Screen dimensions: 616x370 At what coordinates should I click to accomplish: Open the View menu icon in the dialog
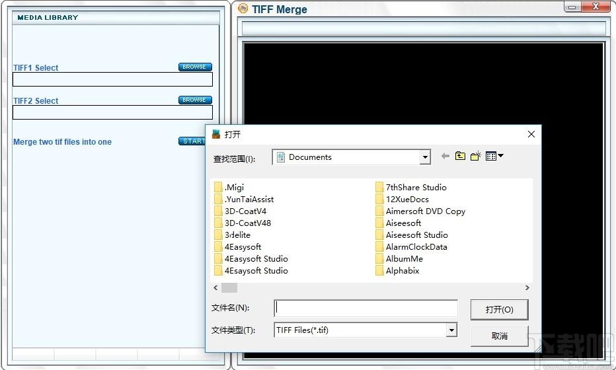(x=494, y=156)
